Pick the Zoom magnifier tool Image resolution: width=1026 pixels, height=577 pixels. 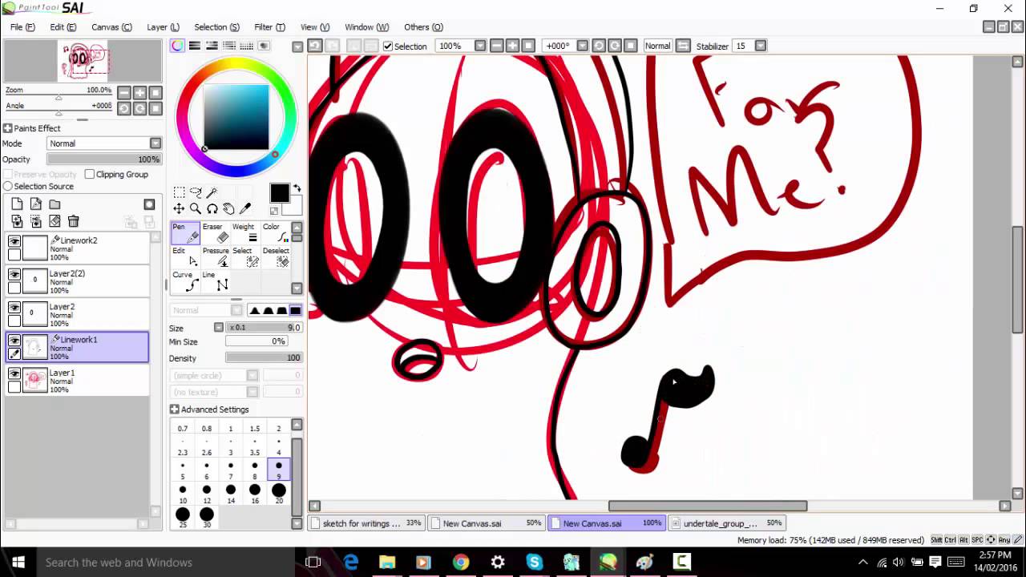click(196, 208)
